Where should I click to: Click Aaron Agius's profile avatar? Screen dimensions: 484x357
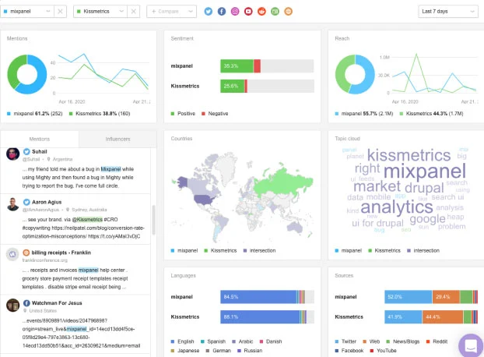(12, 204)
